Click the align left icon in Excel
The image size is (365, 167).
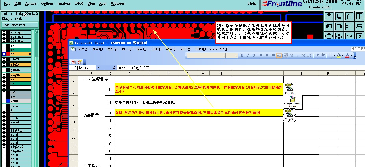click(x=261, y=55)
